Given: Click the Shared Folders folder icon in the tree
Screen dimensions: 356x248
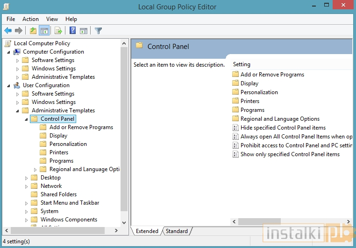Looking at the screenshot, I should coord(34,194).
